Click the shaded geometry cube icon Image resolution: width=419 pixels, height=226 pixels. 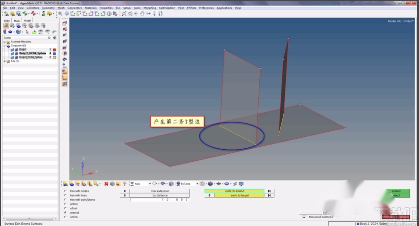coord(210,184)
